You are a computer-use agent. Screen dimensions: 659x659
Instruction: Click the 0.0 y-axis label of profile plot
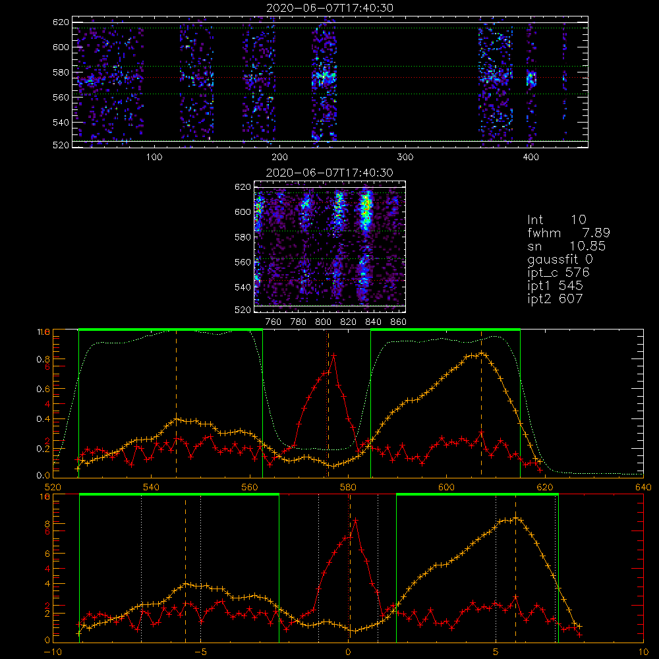click(43, 476)
